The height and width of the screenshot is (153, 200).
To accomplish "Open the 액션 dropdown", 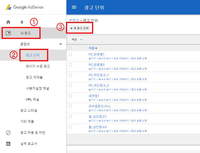I will pyautogui.click(x=75, y=40).
